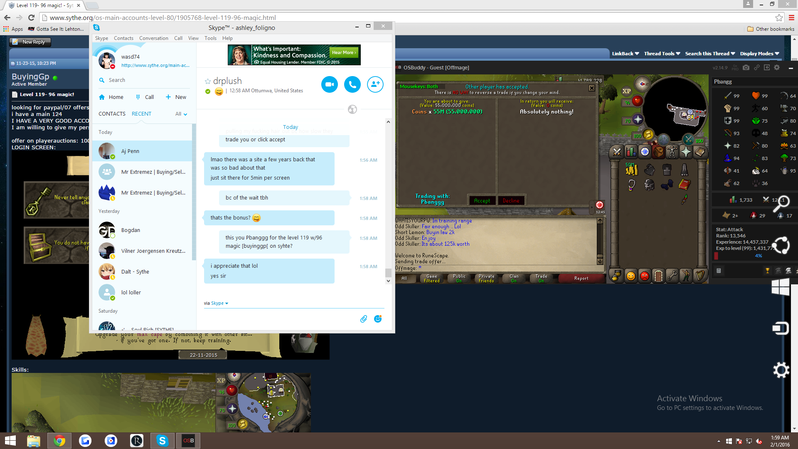Image resolution: width=798 pixels, height=449 pixels.
Task: Open the OSBuddy settings gear icon
Action: tap(777, 67)
